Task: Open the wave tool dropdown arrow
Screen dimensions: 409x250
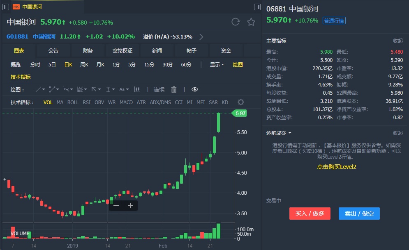Action: point(72,89)
